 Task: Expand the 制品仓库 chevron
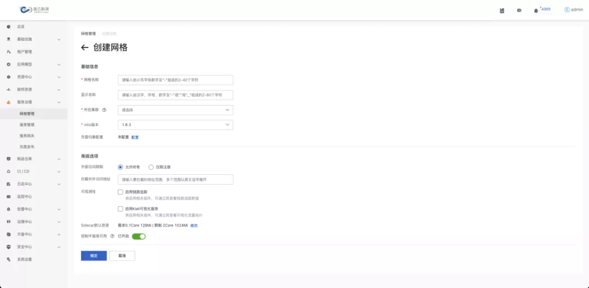coord(59,159)
